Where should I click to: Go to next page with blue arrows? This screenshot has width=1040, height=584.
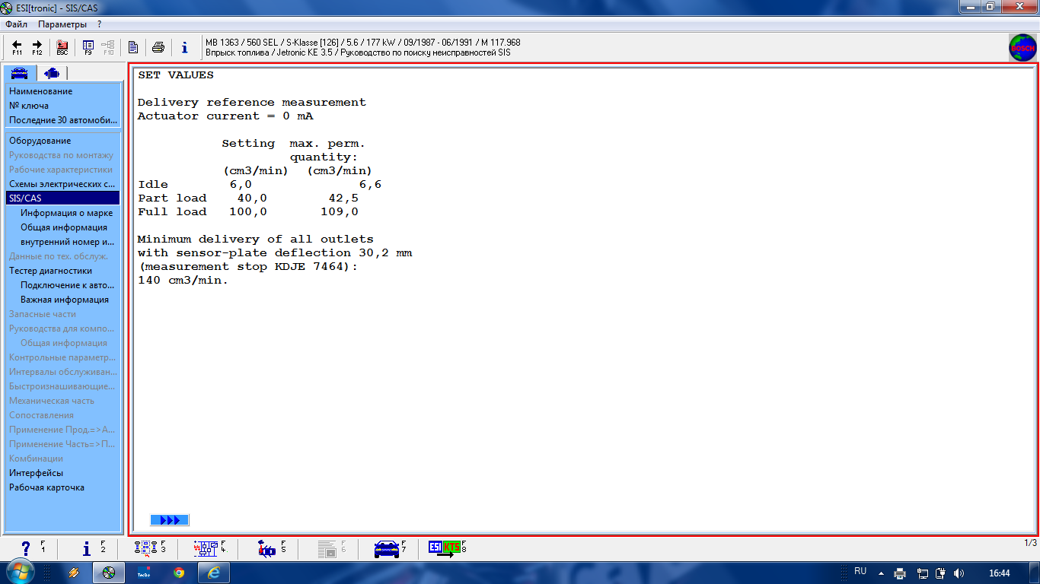click(170, 520)
